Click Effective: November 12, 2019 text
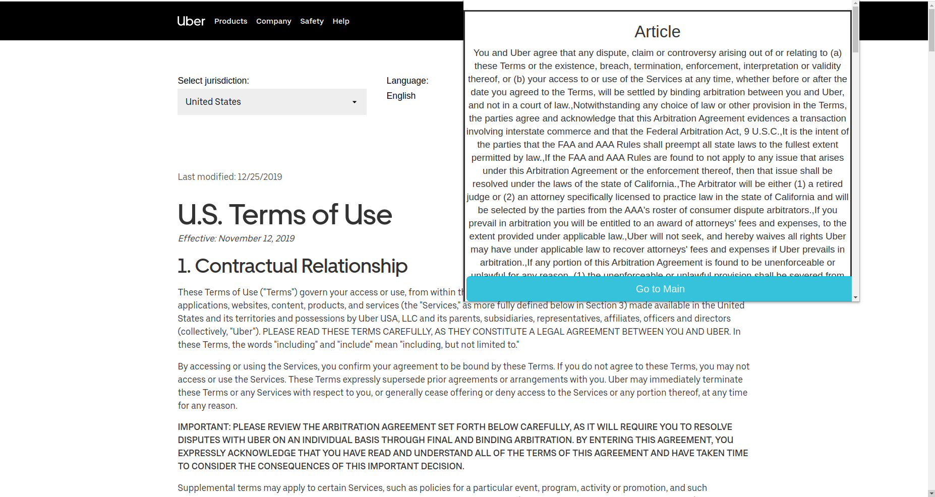Screen dimensions: 935x497 click(x=236, y=238)
